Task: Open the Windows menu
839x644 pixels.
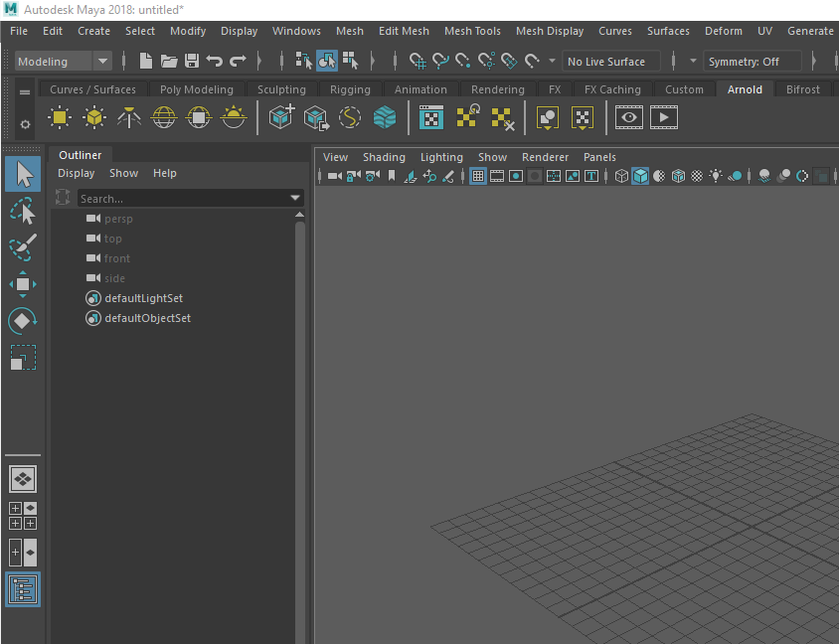Action: (x=296, y=31)
